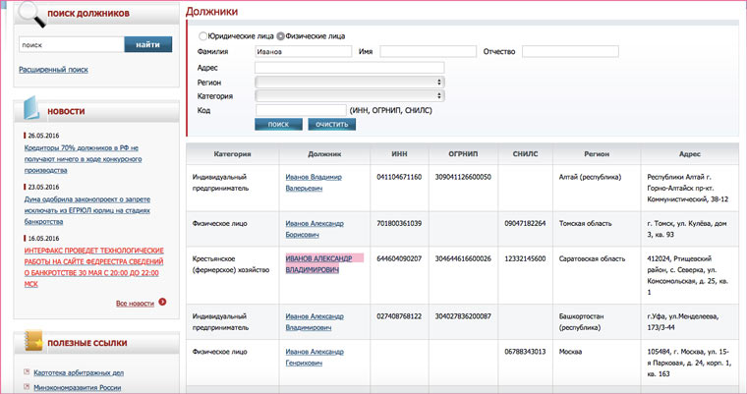
Task: Expand the Категория dropdown
Action: 349,96
